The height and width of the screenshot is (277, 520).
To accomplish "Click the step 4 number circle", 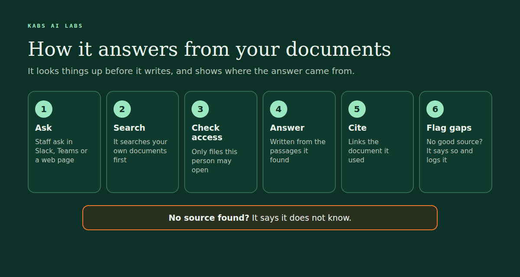I will (279, 109).
